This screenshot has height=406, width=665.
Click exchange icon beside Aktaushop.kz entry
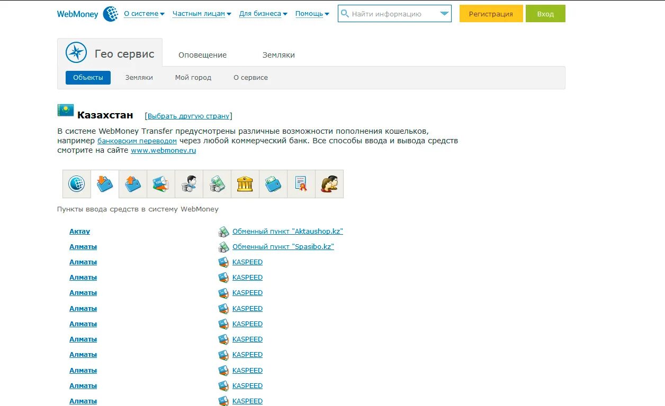[223, 232]
